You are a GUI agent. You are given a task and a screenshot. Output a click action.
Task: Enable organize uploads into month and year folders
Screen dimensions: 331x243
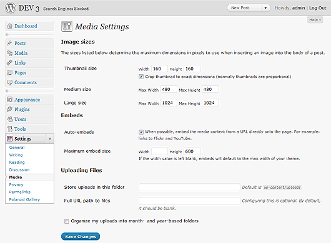pyautogui.click(x=67, y=221)
